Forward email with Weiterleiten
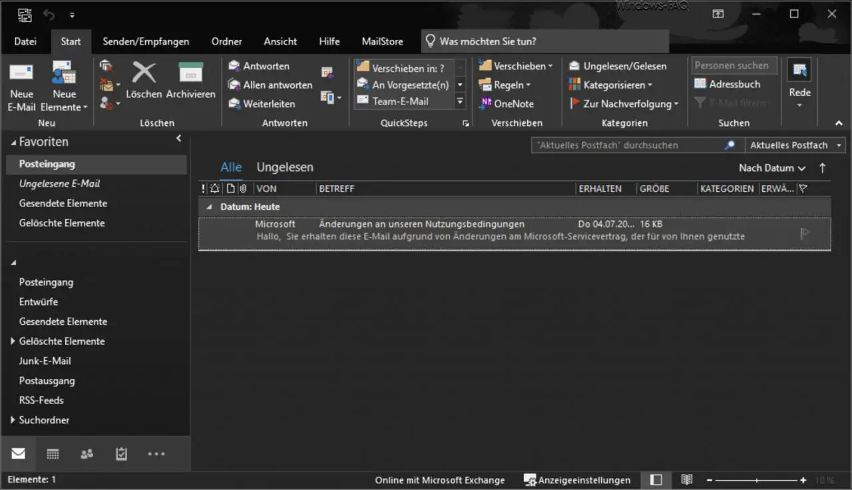This screenshot has width=852, height=490. pyautogui.click(x=262, y=103)
